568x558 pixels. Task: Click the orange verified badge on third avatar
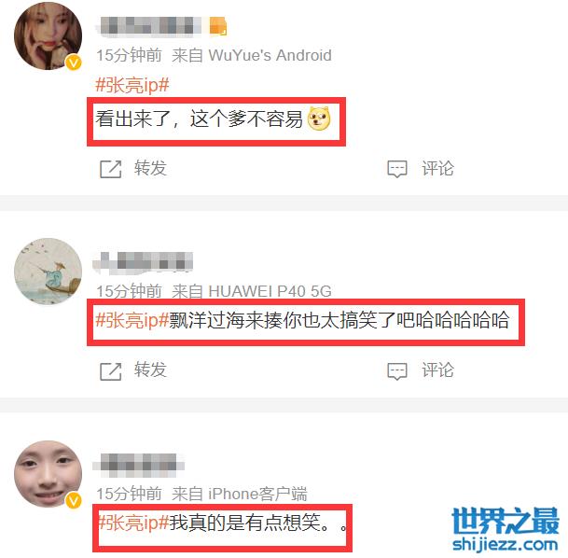[74, 501]
